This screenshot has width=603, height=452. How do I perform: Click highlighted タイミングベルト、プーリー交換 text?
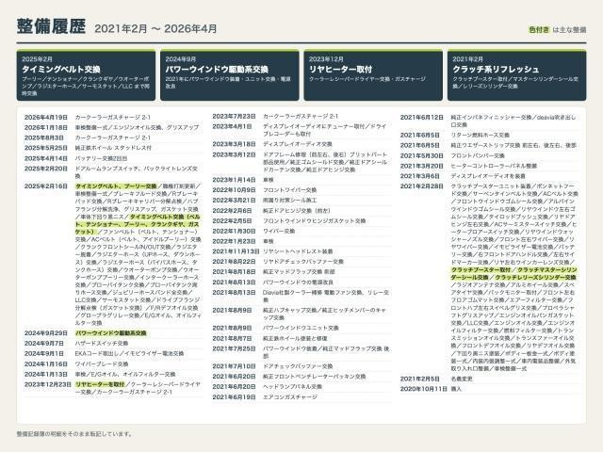[x=116, y=186]
